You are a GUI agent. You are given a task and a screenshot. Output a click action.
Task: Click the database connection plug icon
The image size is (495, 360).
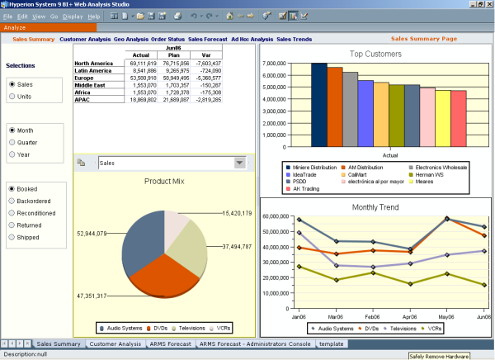[x=266, y=16]
